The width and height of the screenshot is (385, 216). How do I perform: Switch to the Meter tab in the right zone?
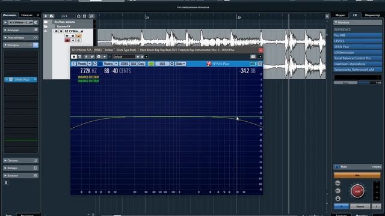point(372,15)
